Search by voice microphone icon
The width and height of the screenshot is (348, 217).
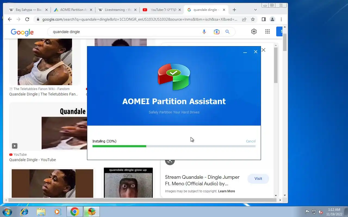pyautogui.click(x=204, y=32)
